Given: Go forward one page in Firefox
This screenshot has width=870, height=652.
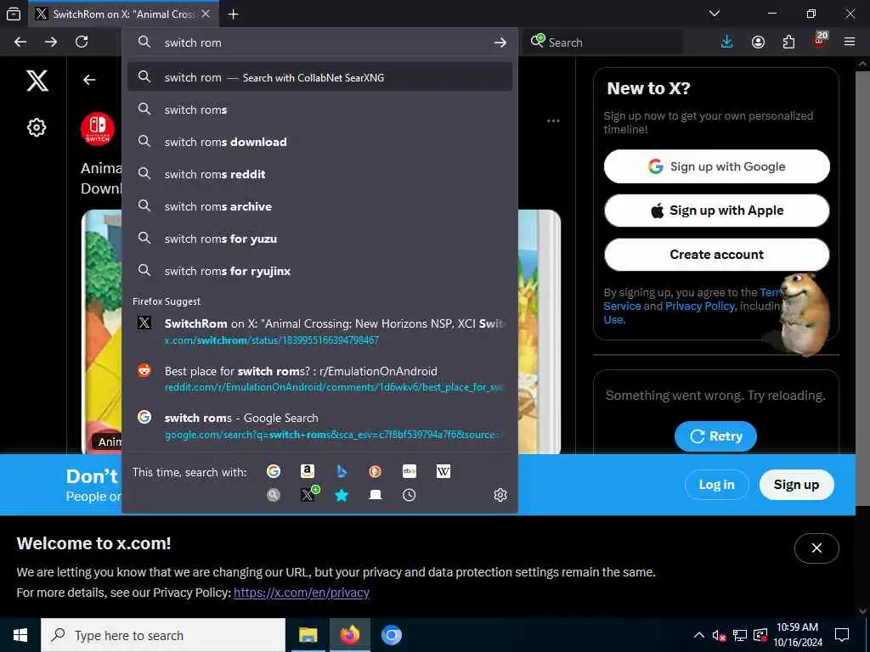Looking at the screenshot, I should point(51,42).
